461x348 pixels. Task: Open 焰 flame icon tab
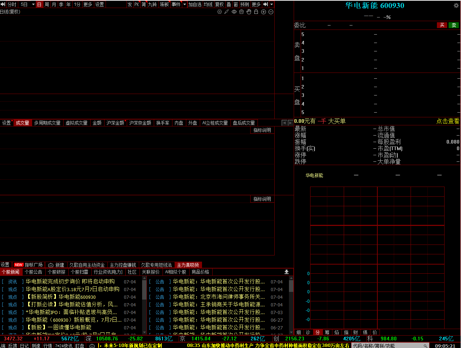click(x=336, y=332)
